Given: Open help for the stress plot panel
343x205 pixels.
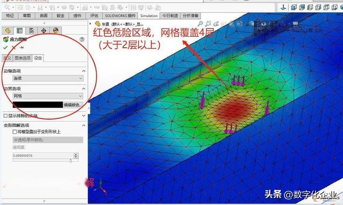Looking at the screenshot, I should click(82, 39).
